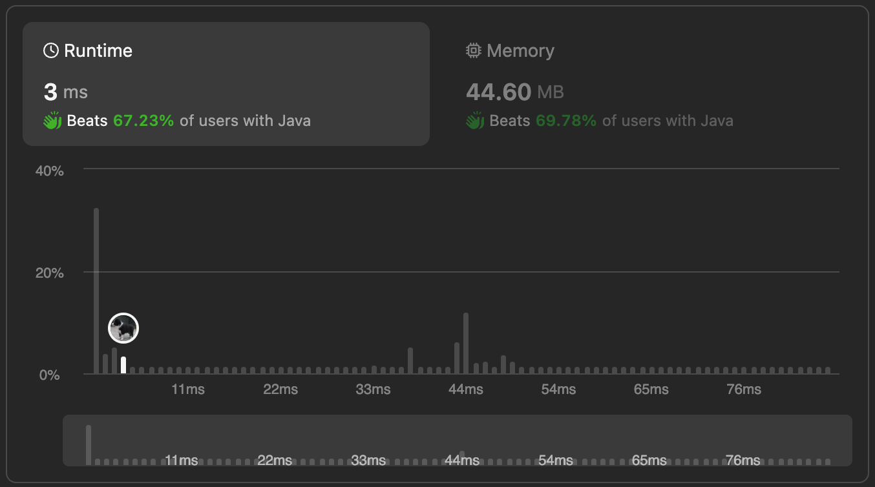Click the user avatar above the highlighted bar
Image resolution: width=875 pixels, height=487 pixels.
click(123, 328)
